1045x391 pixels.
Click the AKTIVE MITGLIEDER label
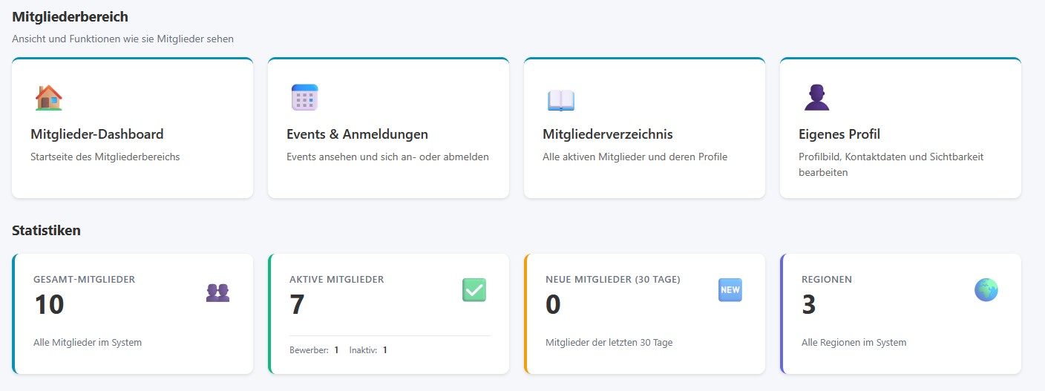click(x=337, y=280)
